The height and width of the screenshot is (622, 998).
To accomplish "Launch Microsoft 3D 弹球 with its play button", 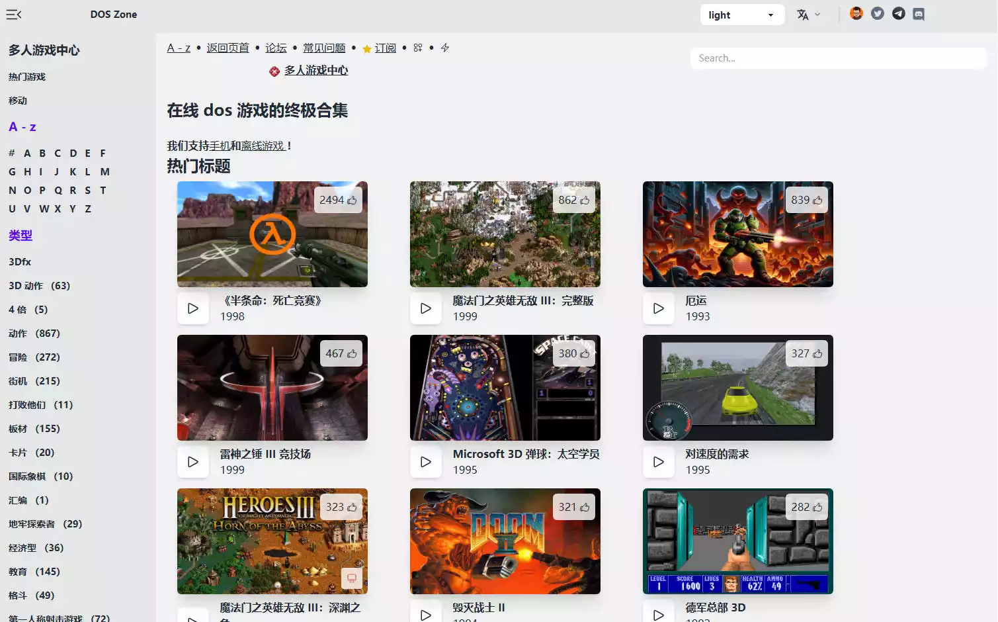I will [x=426, y=462].
